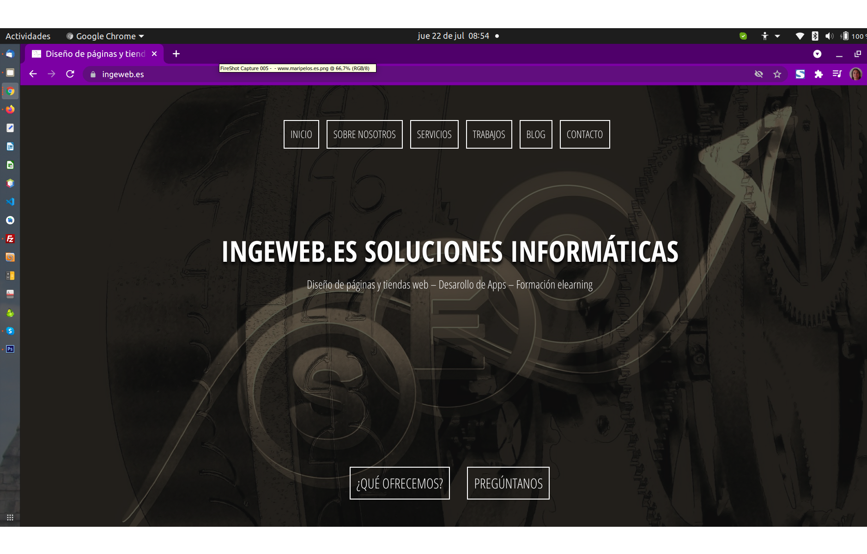Open SERVICIOS in the site navigation
Image resolution: width=867 pixels, height=554 pixels.
pos(434,134)
